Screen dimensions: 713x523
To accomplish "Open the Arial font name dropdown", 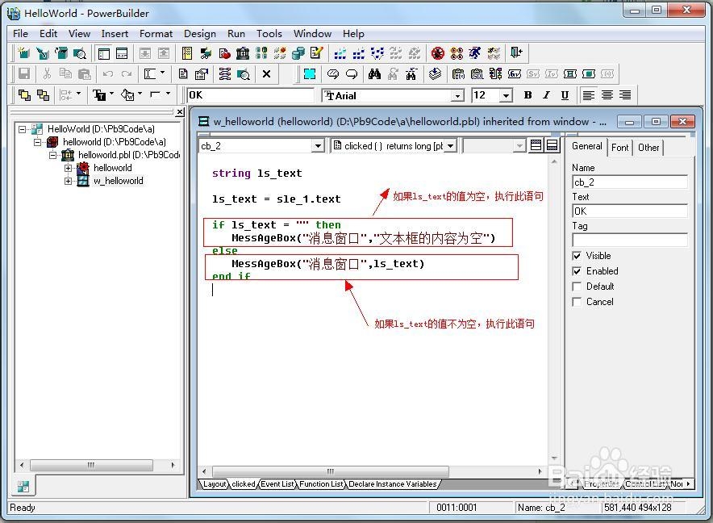I will [x=457, y=95].
